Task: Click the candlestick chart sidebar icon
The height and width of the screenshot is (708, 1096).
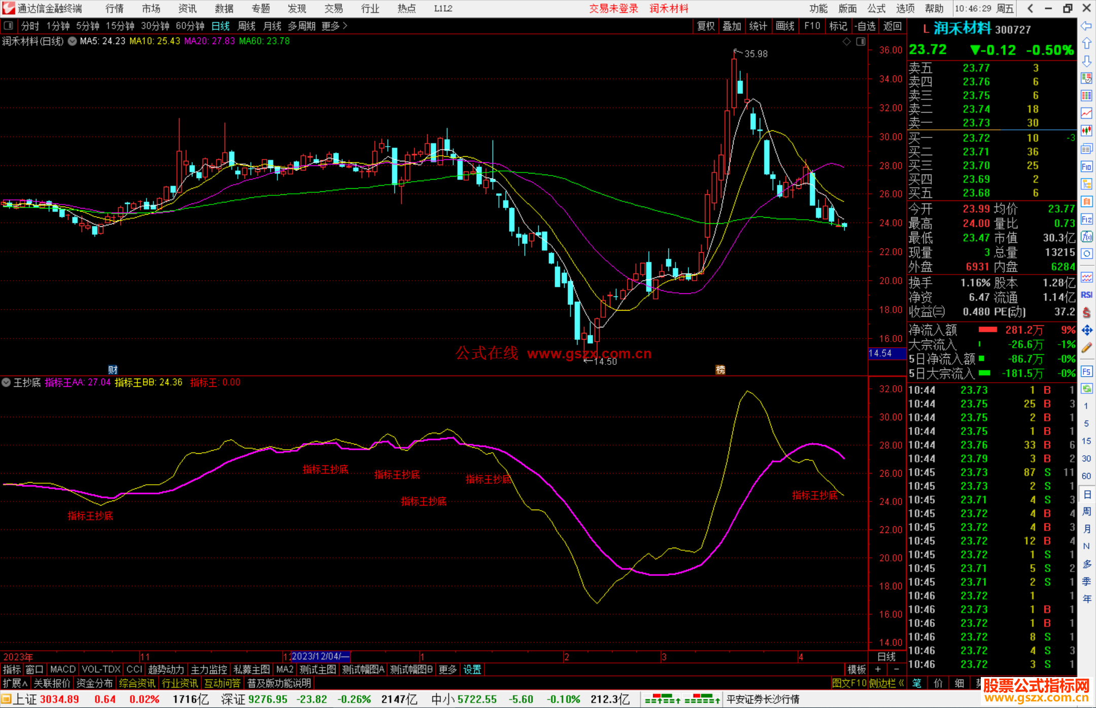Action: [1086, 130]
